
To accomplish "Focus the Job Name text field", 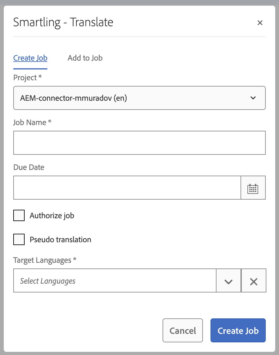I will (139, 143).
